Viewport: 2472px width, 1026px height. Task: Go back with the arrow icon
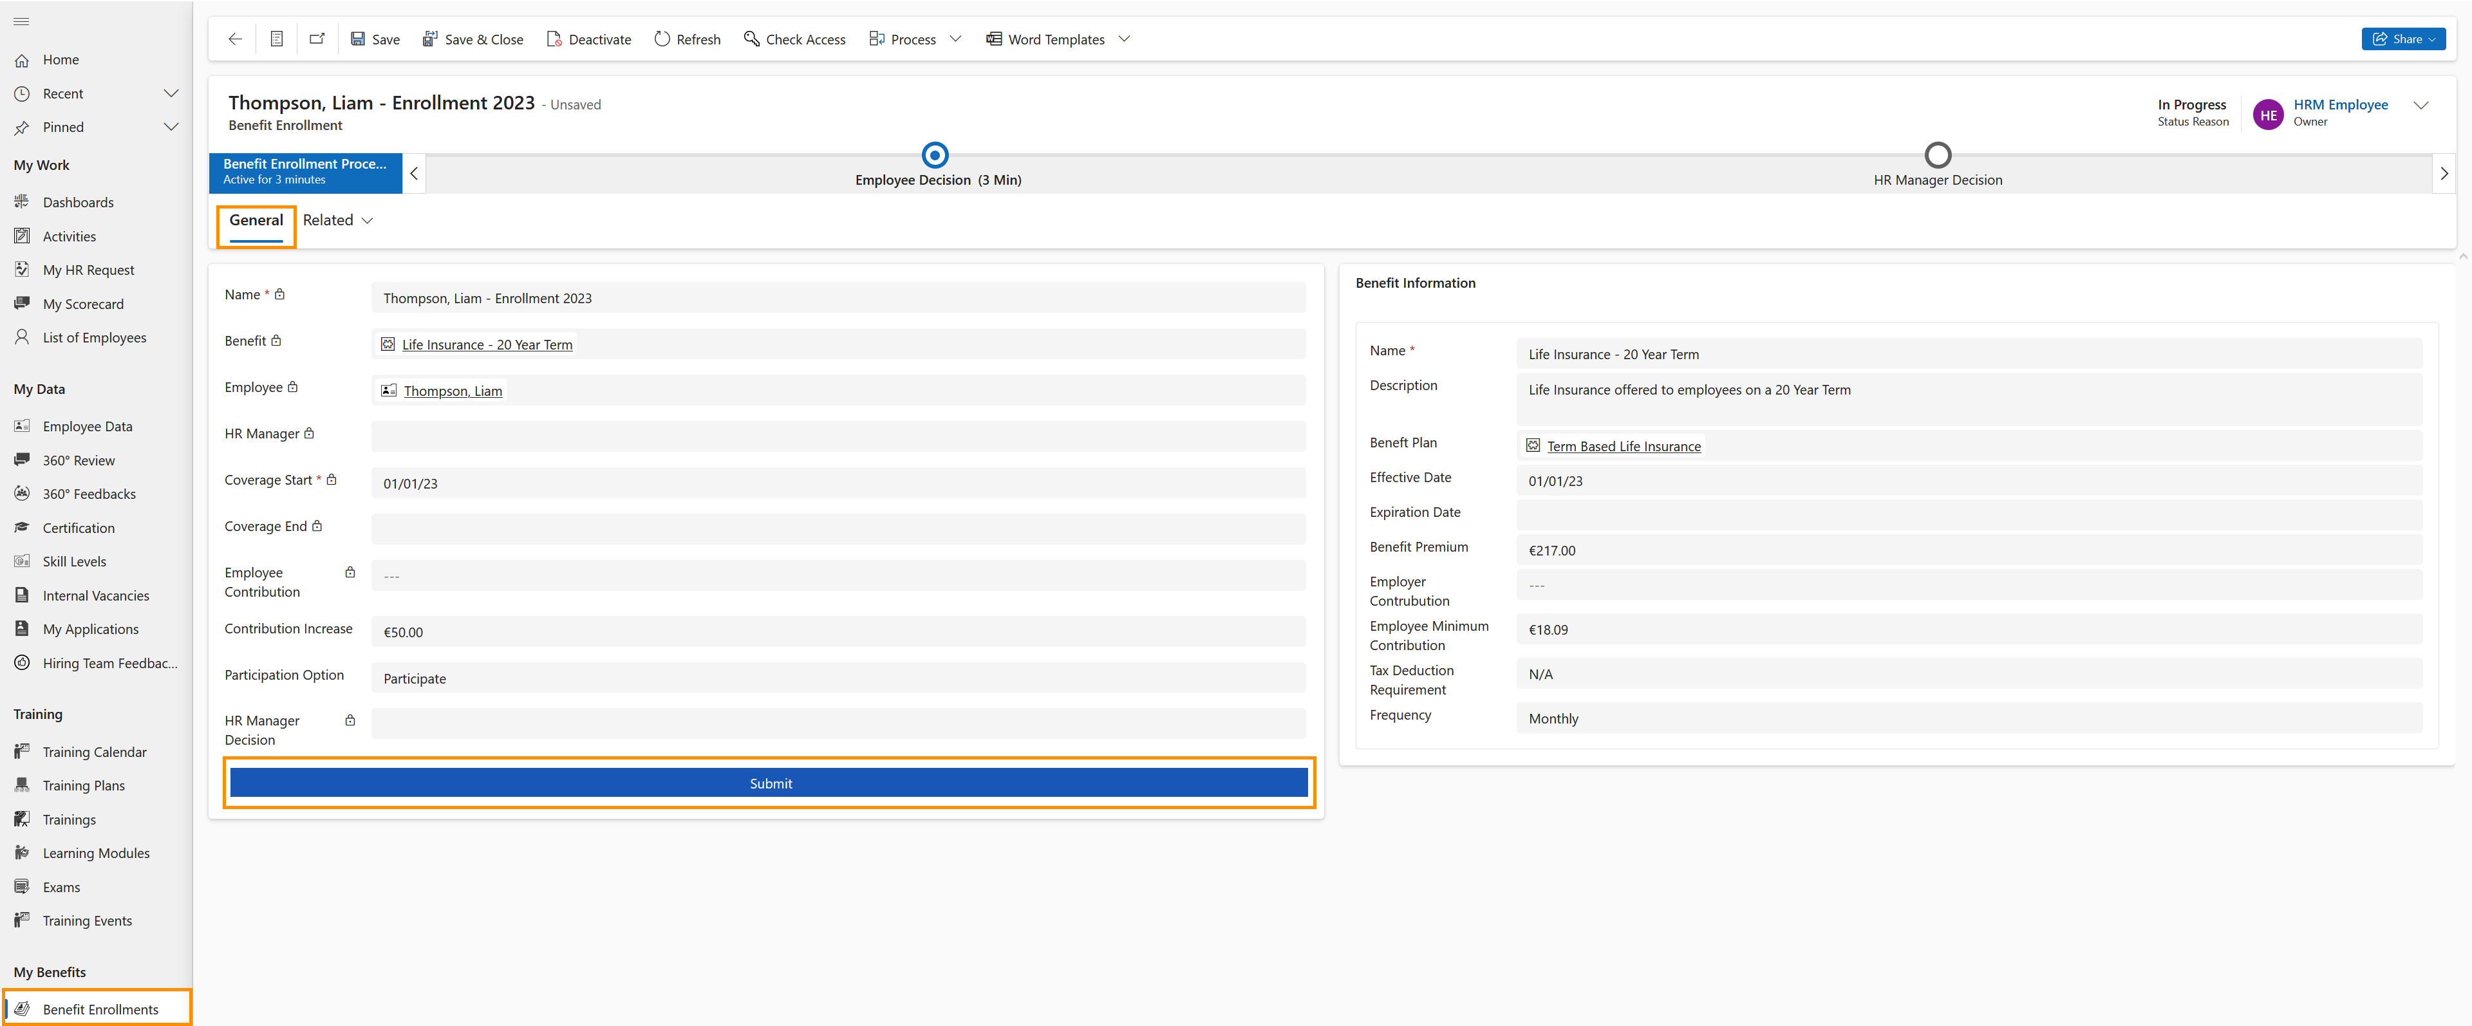click(x=235, y=39)
